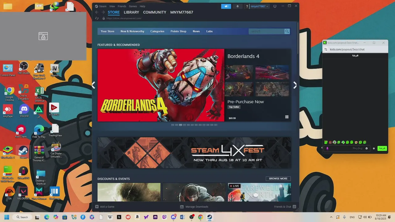The width and height of the screenshot is (395, 222).
Task: Open UrbanVPN desktop shortcut
Action: tap(23, 173)
